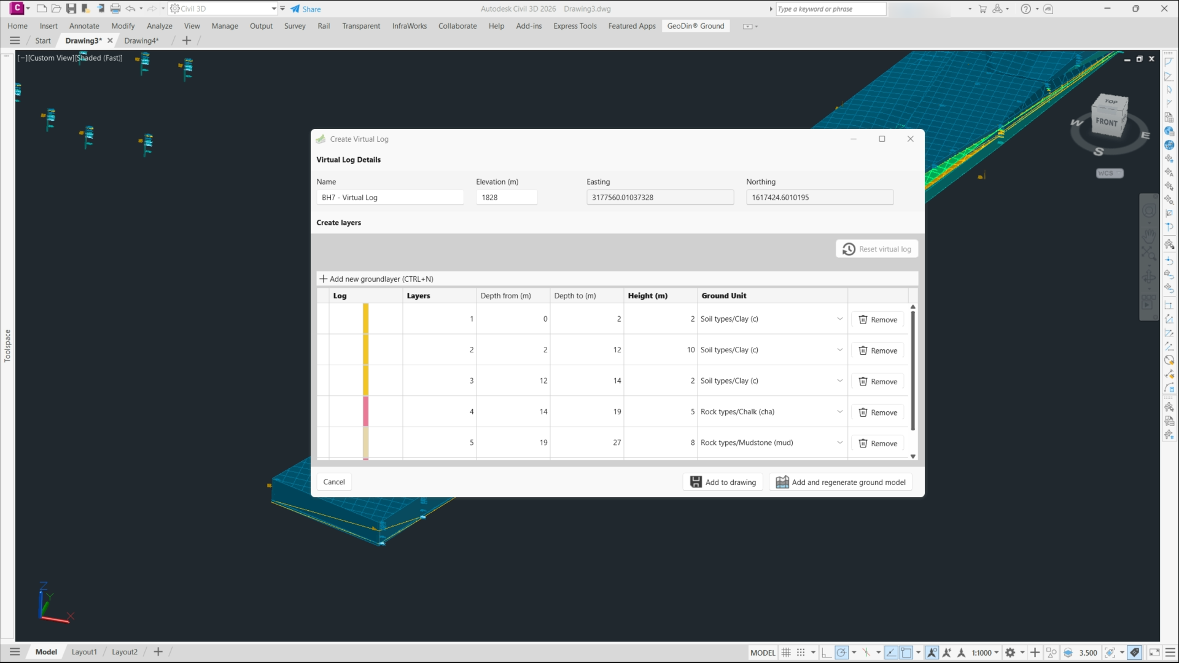Click the Undo arrow icon
This screenshot has height=663, width=1179.
point(130,9)
